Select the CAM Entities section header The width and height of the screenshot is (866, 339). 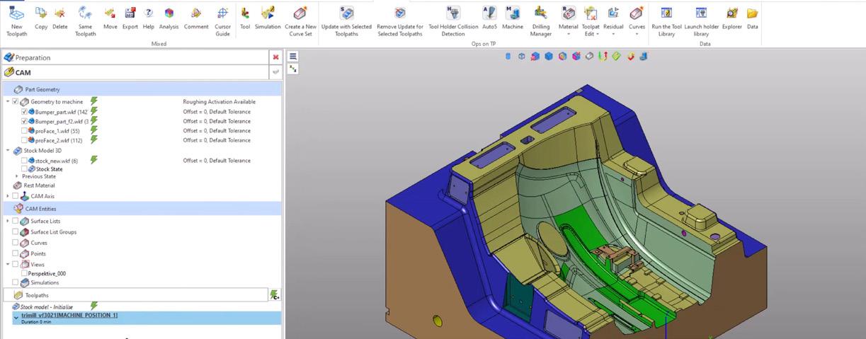142,209
